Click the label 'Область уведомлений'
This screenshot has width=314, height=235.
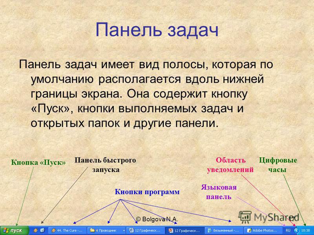click(230, 165)
